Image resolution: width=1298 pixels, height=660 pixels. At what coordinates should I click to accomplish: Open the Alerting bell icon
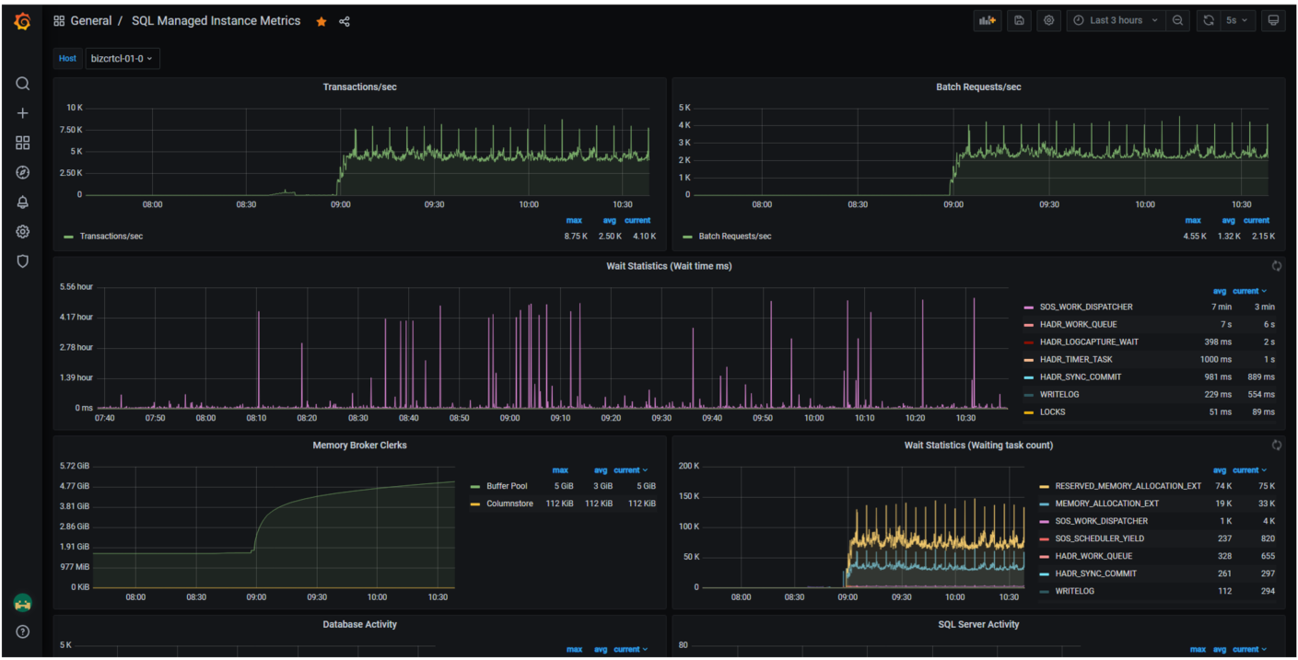click(23, 203)
